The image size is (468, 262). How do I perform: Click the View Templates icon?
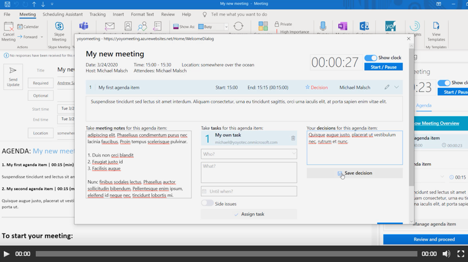[x=436, y=31]
